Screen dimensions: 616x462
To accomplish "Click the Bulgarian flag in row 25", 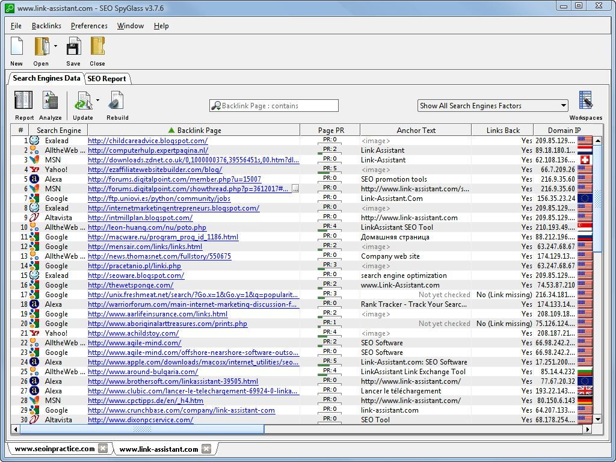I will (585, 372).
